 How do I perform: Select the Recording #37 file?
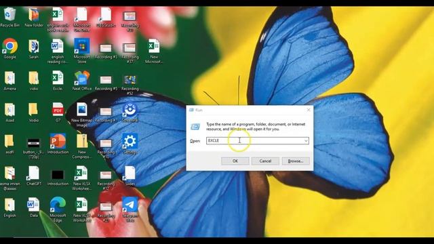(130, 53)
